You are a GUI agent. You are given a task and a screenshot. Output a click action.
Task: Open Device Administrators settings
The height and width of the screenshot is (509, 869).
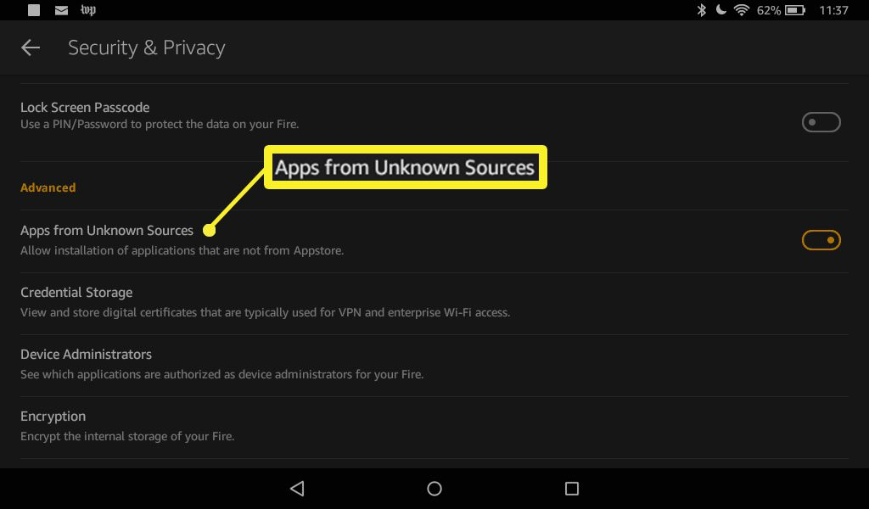point(434,366)
